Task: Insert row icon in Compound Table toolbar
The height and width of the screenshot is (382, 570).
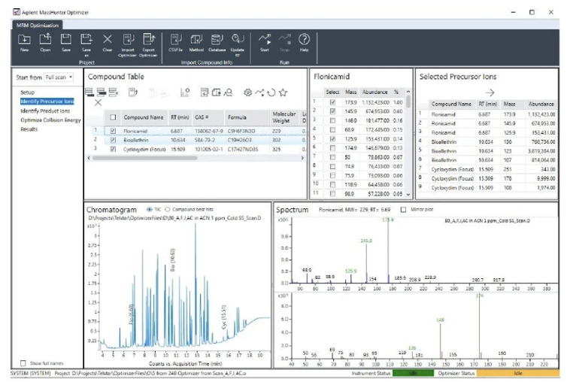Action: tap(102, 92)
